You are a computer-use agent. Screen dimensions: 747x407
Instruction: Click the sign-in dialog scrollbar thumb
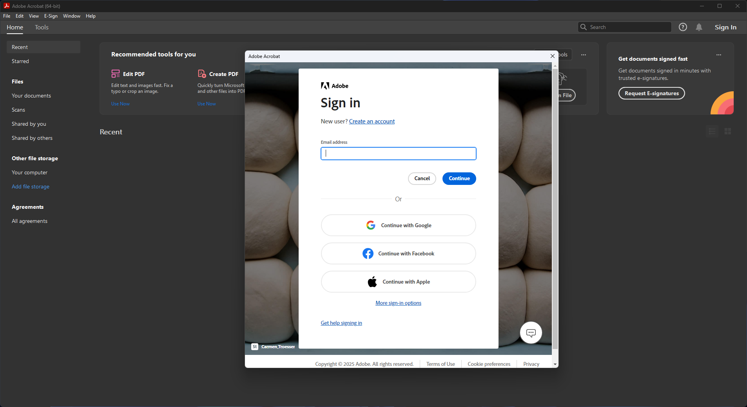click(555, 208)
